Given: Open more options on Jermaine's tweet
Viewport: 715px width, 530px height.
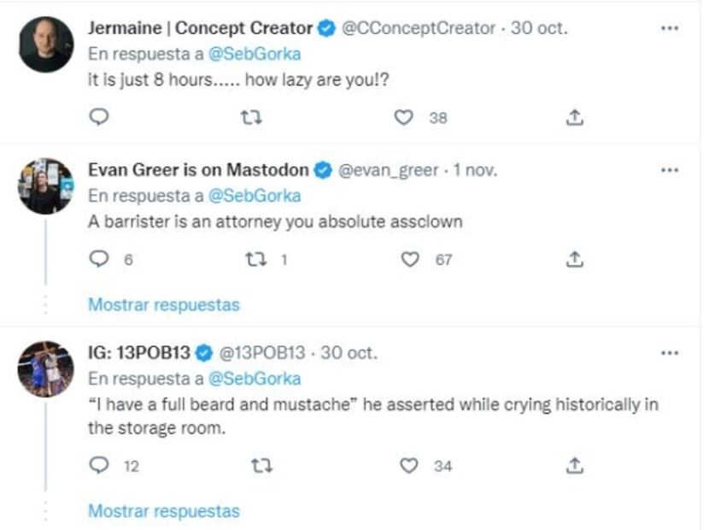Looking at the screenshot, I should (x=670, y=28).
